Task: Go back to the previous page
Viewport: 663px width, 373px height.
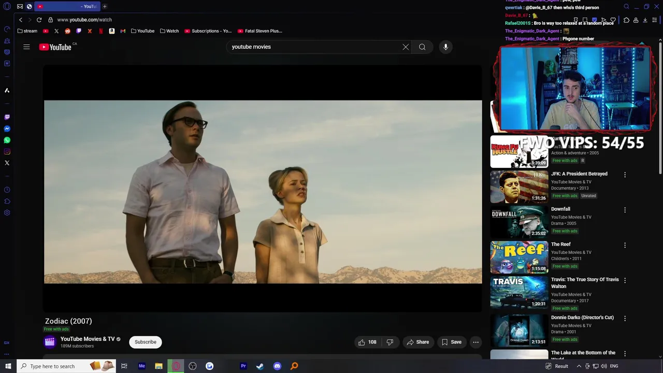Action: point(21,20)
